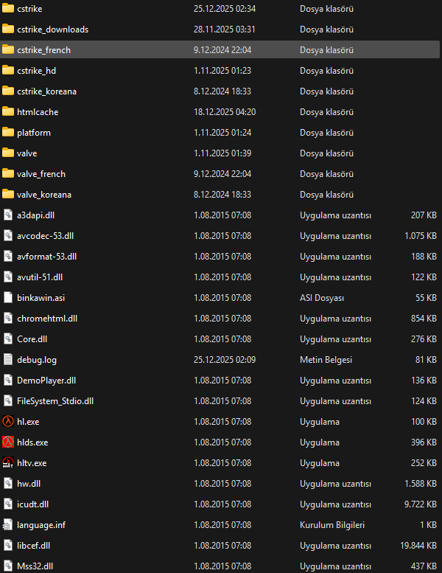Screen dimensions: 442x573
Task: Click the debug.log text document icon
Action: [x=8, y=360]
